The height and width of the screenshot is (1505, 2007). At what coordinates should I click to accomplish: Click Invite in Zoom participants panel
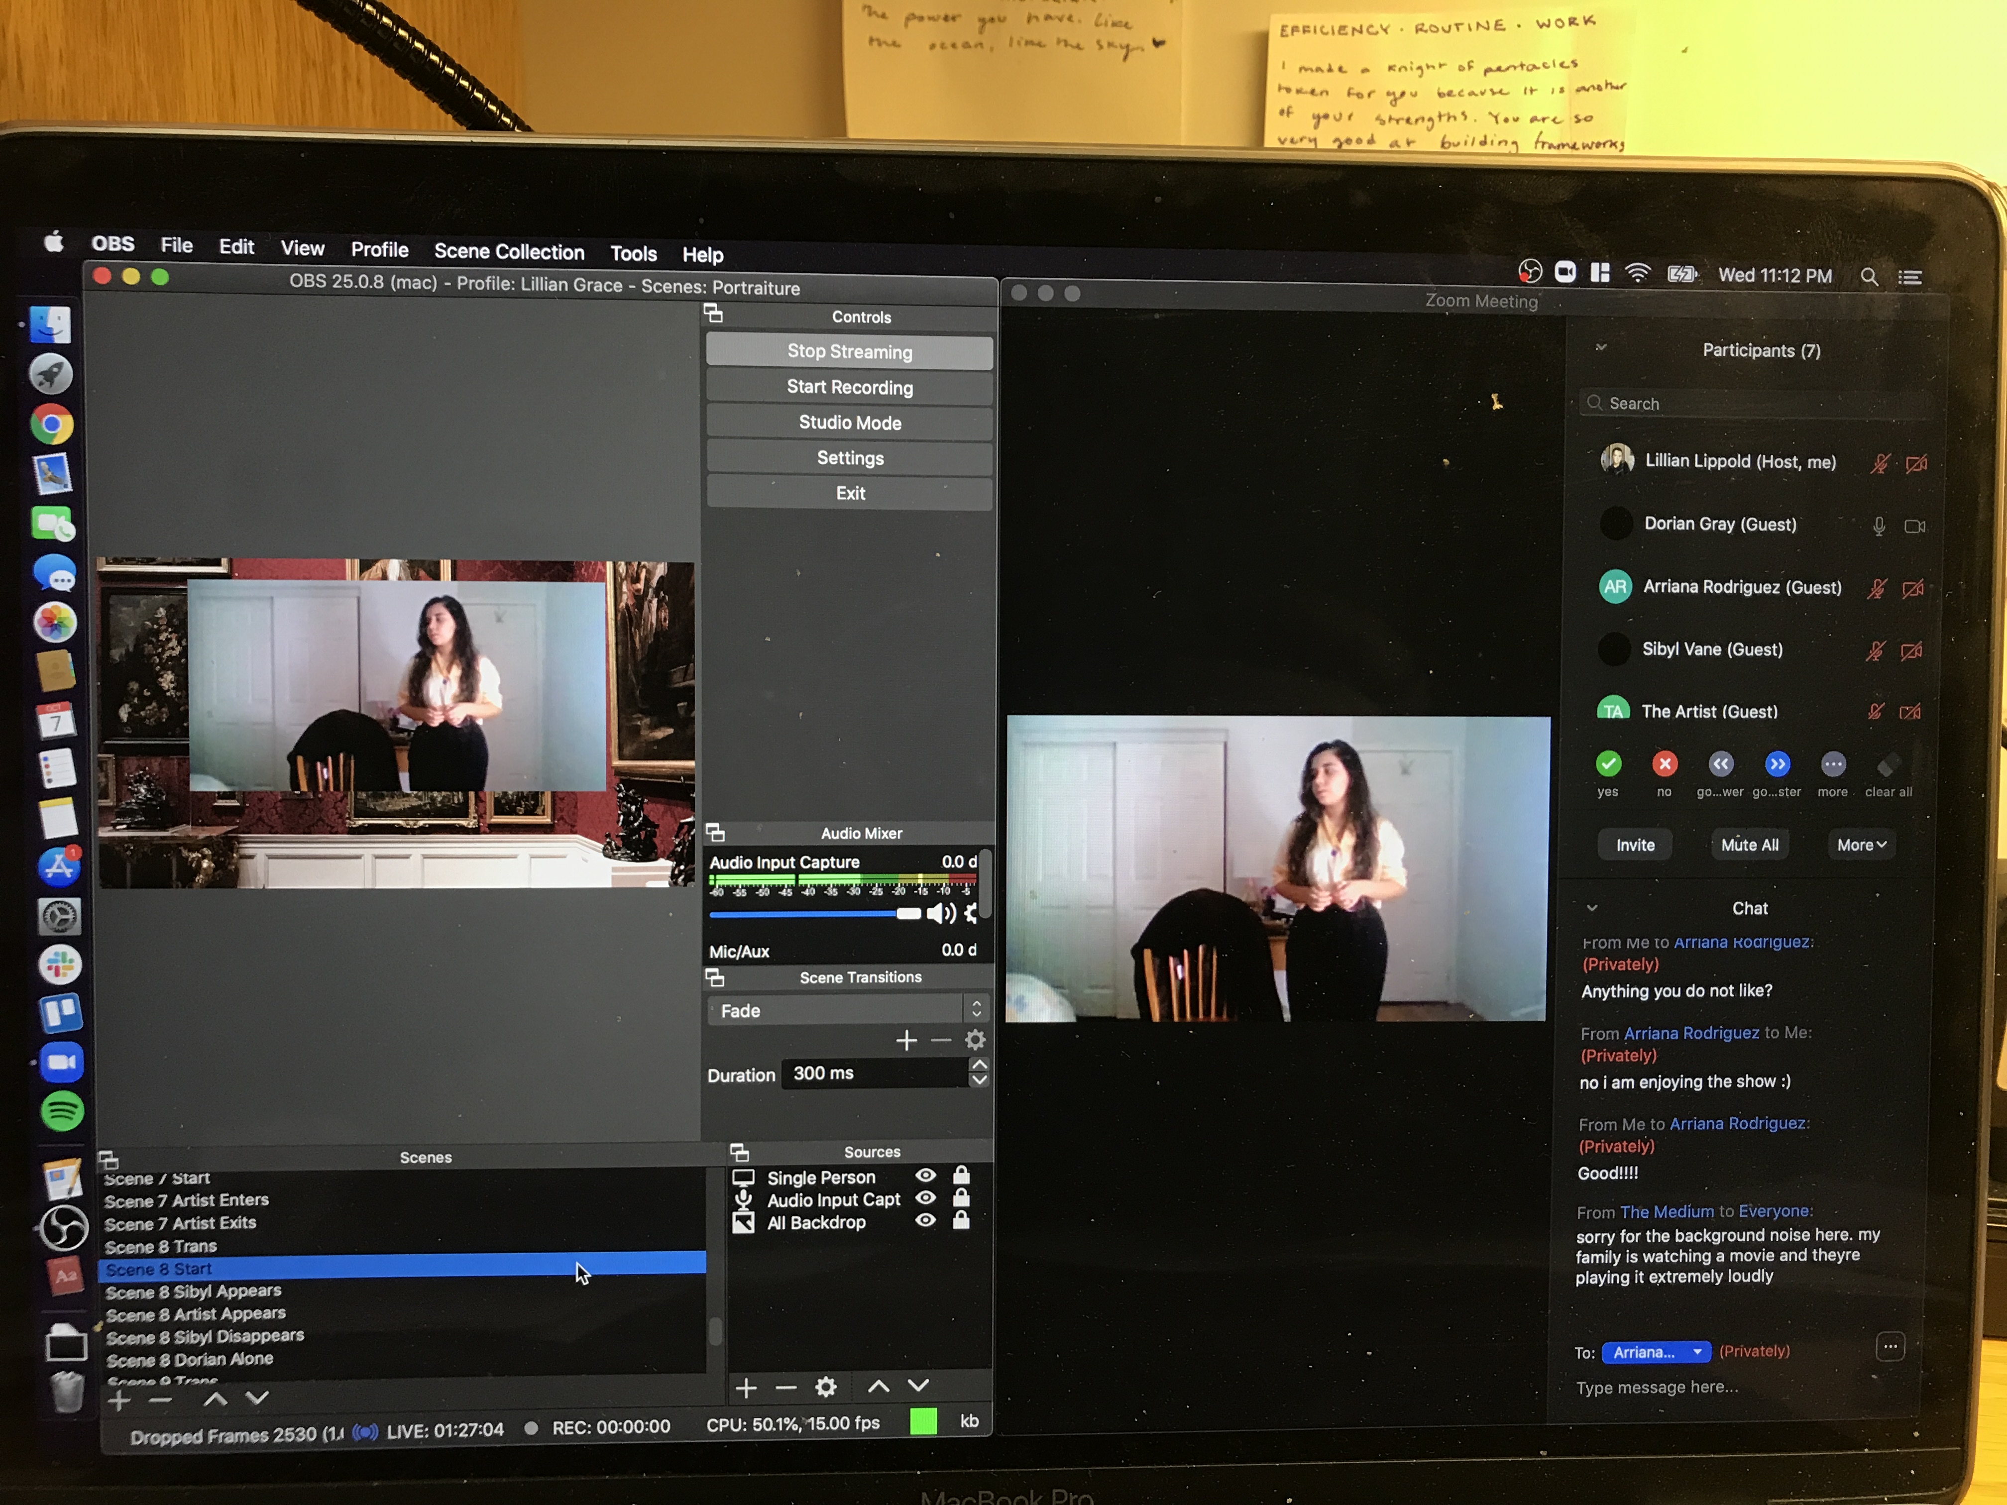pos(1635,845)
